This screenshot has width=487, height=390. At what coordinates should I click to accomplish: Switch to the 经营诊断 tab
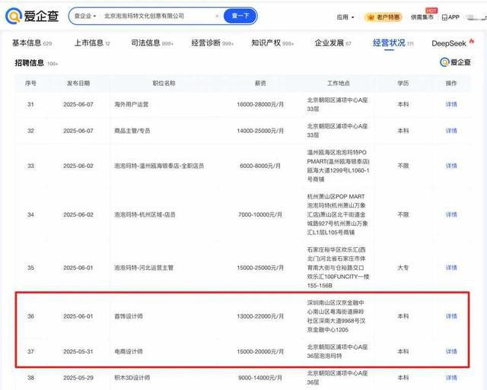click(212, 43)
